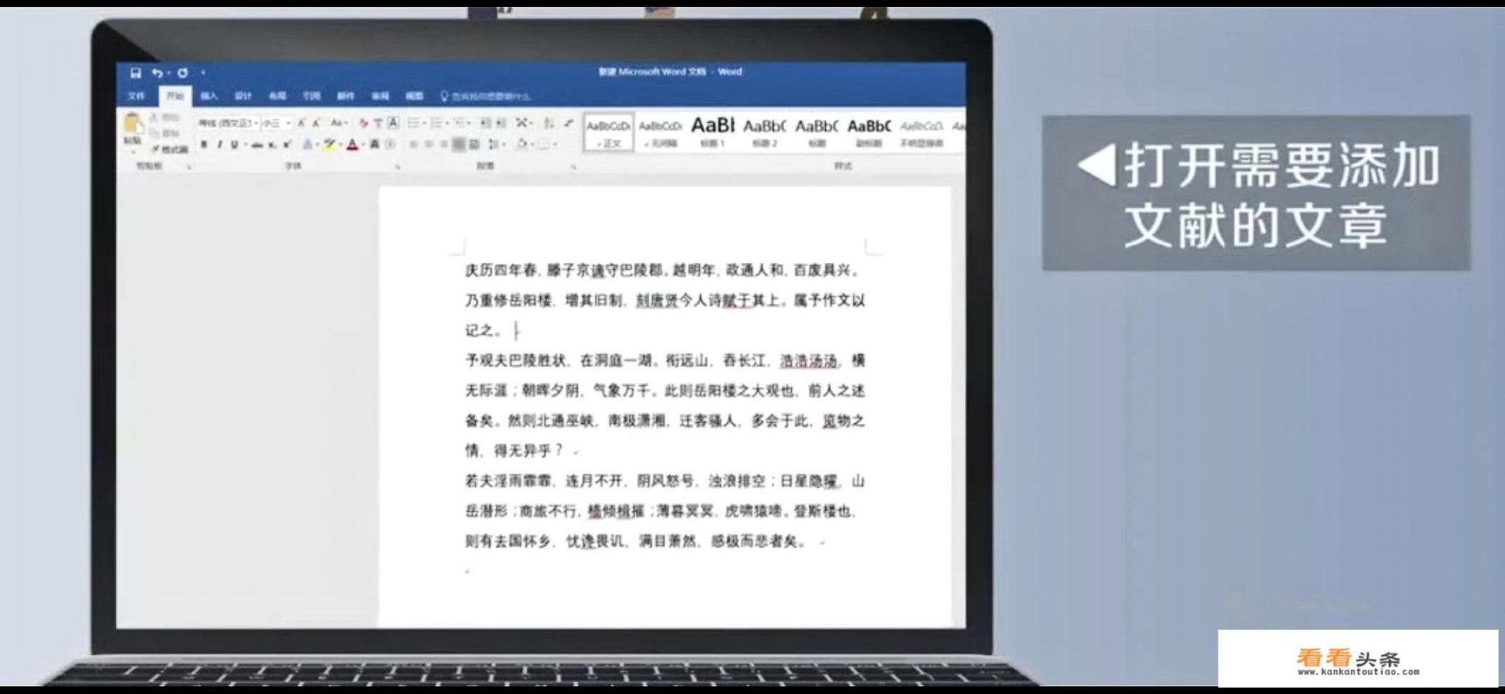This screenshot has width=1505, height=694.
Task: Click the Cut (剪切) scissors command
Action: coord(164,117)
